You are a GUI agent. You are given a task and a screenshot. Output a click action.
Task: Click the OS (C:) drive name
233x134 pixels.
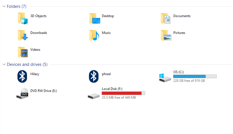pos(178,72)
